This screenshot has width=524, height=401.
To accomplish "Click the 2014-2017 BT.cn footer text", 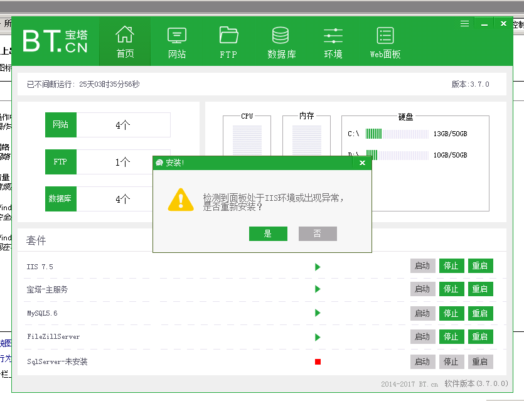I will tap(409, 384).
